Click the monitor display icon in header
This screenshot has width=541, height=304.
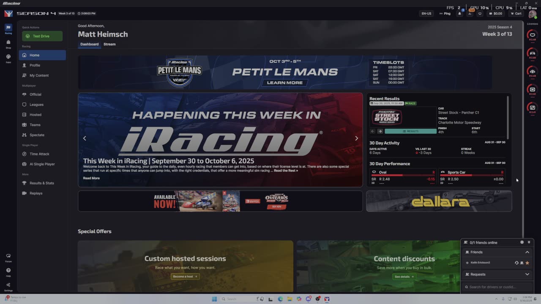tap(480, 14)
